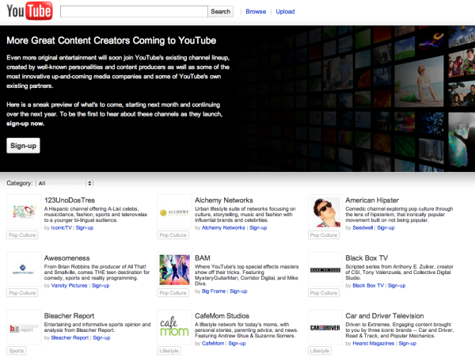
Task: Open the CafeMom Studios logo
Action: coord(174,326)
